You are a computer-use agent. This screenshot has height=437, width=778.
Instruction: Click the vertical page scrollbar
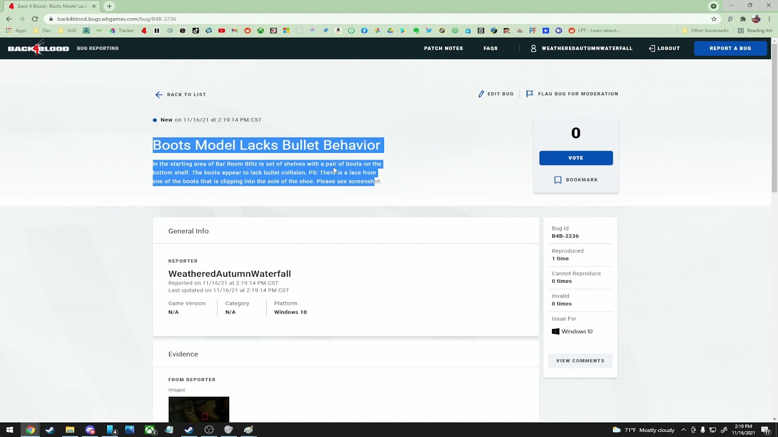(774, 118)
